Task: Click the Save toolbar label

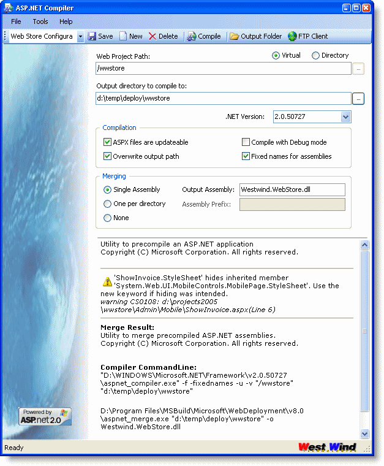Action: [x=105, y=36]
